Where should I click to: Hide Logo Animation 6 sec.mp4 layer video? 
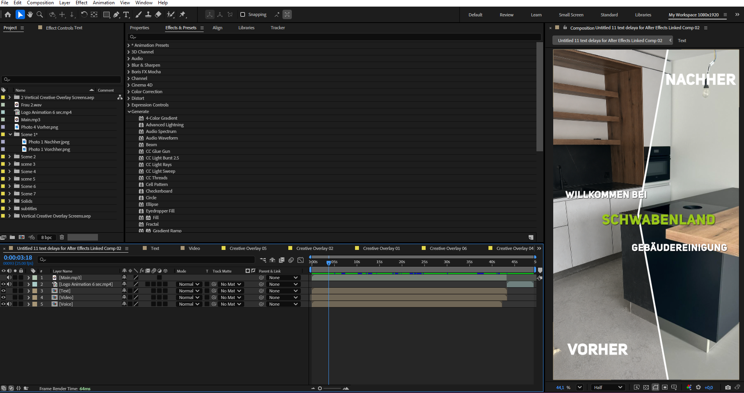click(x=4, y=284)
